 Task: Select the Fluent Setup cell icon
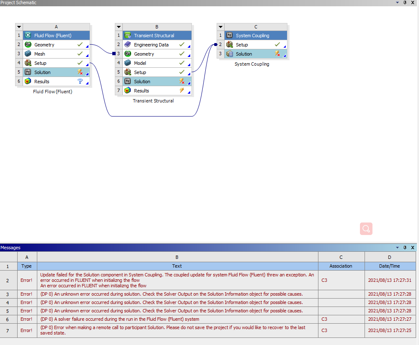coord(28,63)
